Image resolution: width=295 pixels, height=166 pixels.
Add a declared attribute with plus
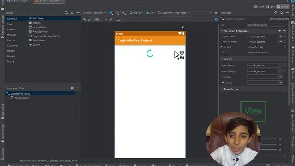click(280, 31)
